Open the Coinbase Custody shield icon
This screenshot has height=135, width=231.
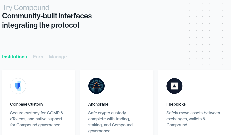(x=18, y=86)
